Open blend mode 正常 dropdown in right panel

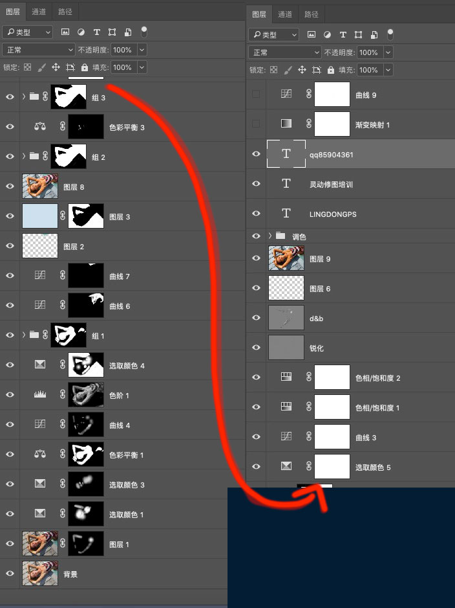(x=284, y=52)
